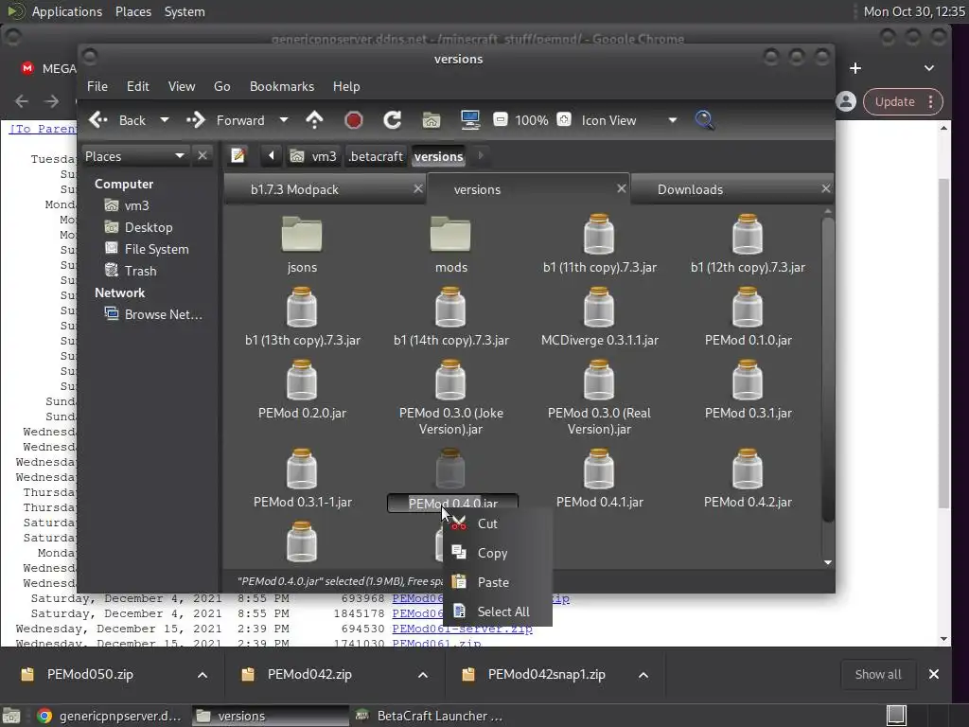The height and width of the screenshot is (727, 969).
Task: Open the Icon View mode dropdown
Action: click(x=628, y=120)
